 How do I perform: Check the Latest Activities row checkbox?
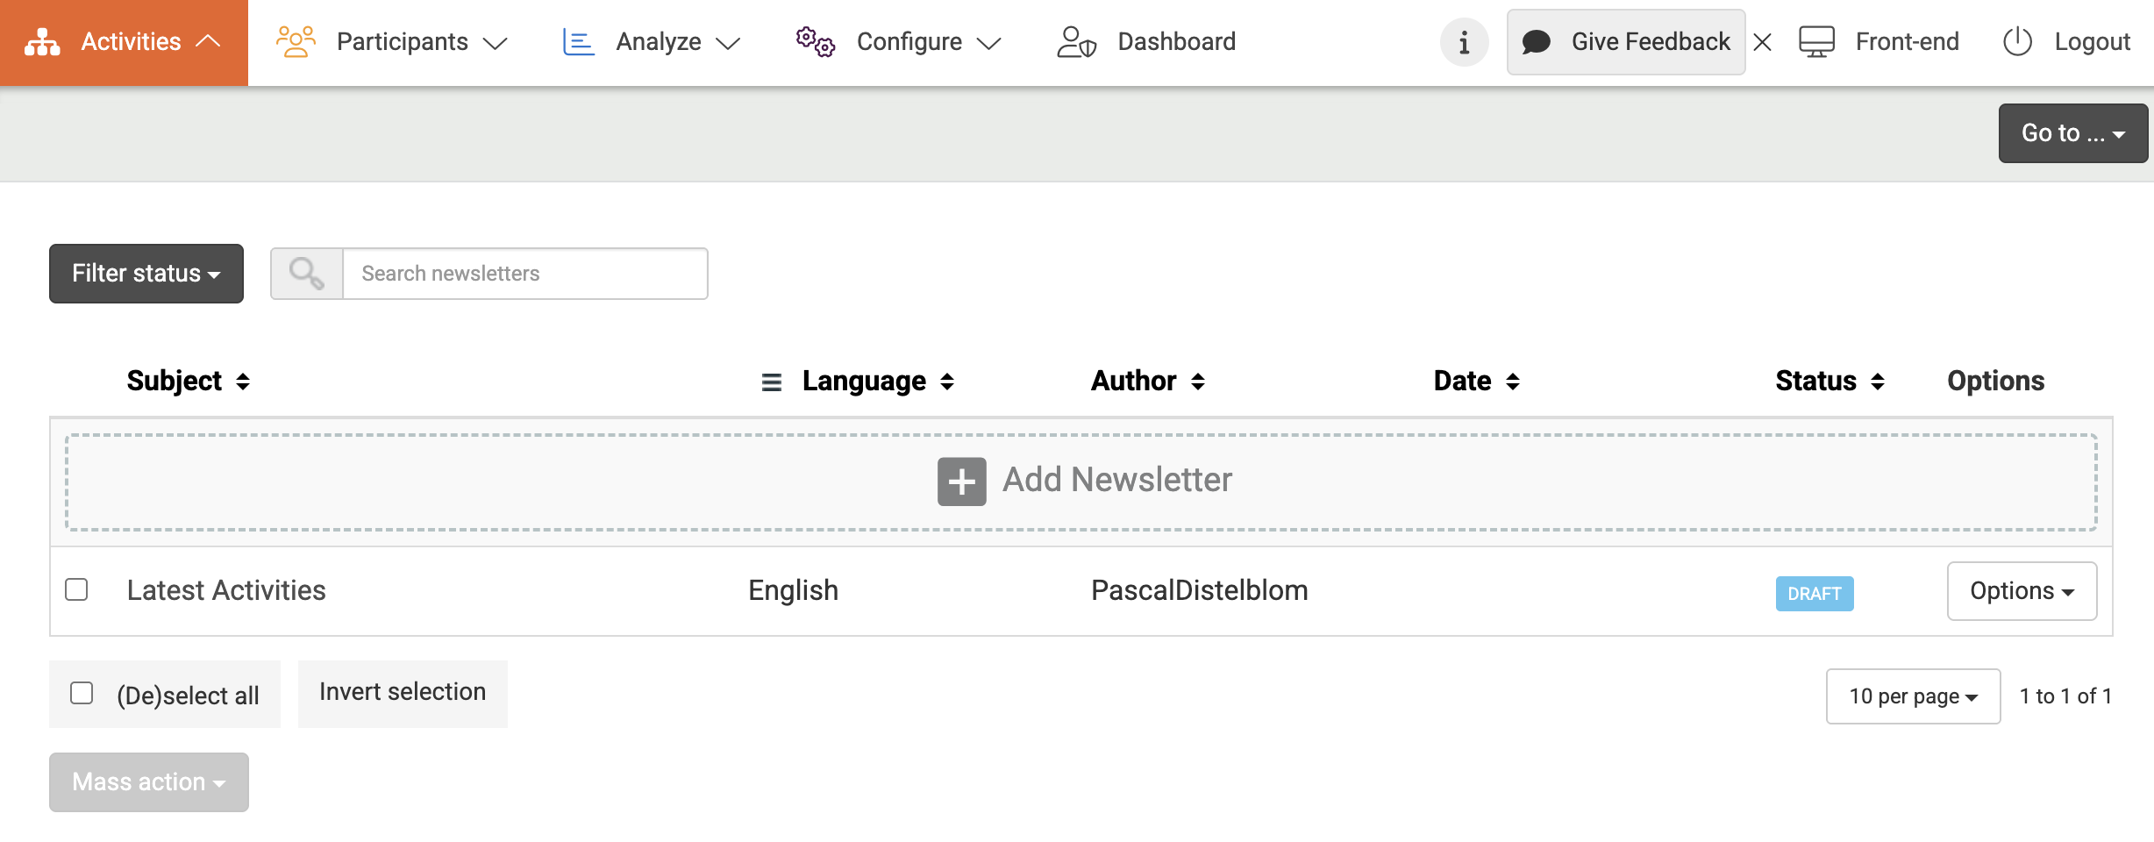point(77,589)
